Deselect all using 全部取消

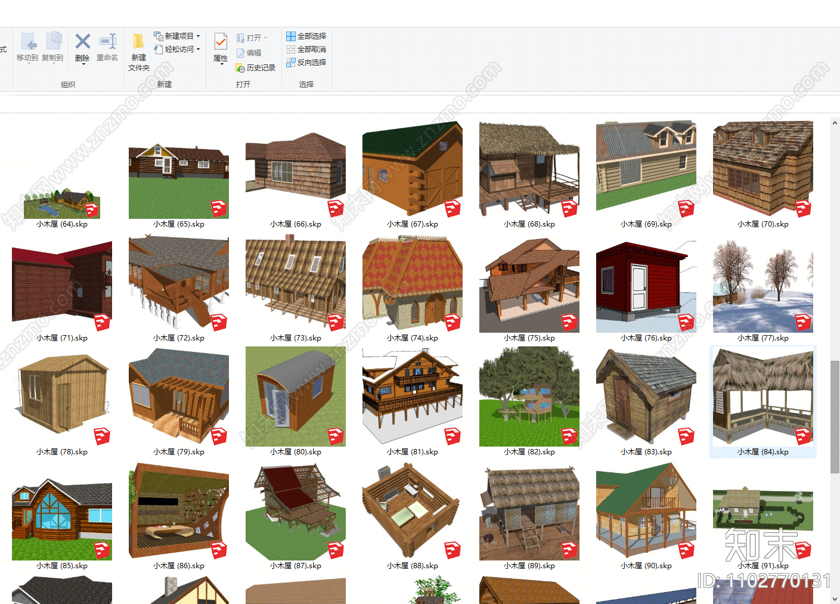click(306, 49)
